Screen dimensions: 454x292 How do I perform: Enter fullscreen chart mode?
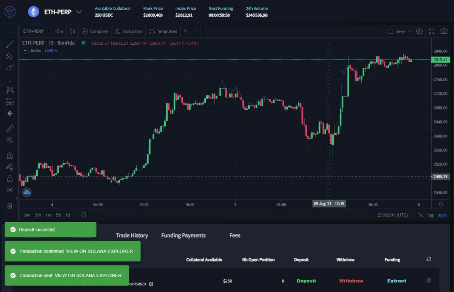click(432, 31)
